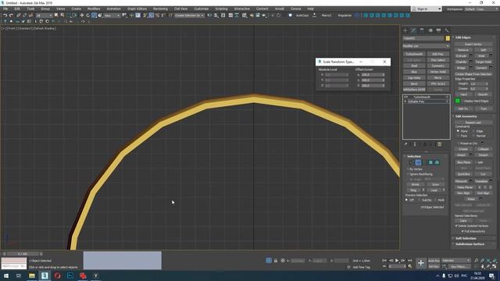The height and width of the screenshot is (281, 500).
Task: Open the Modifier List dropdown
Action: click(426, 46)
